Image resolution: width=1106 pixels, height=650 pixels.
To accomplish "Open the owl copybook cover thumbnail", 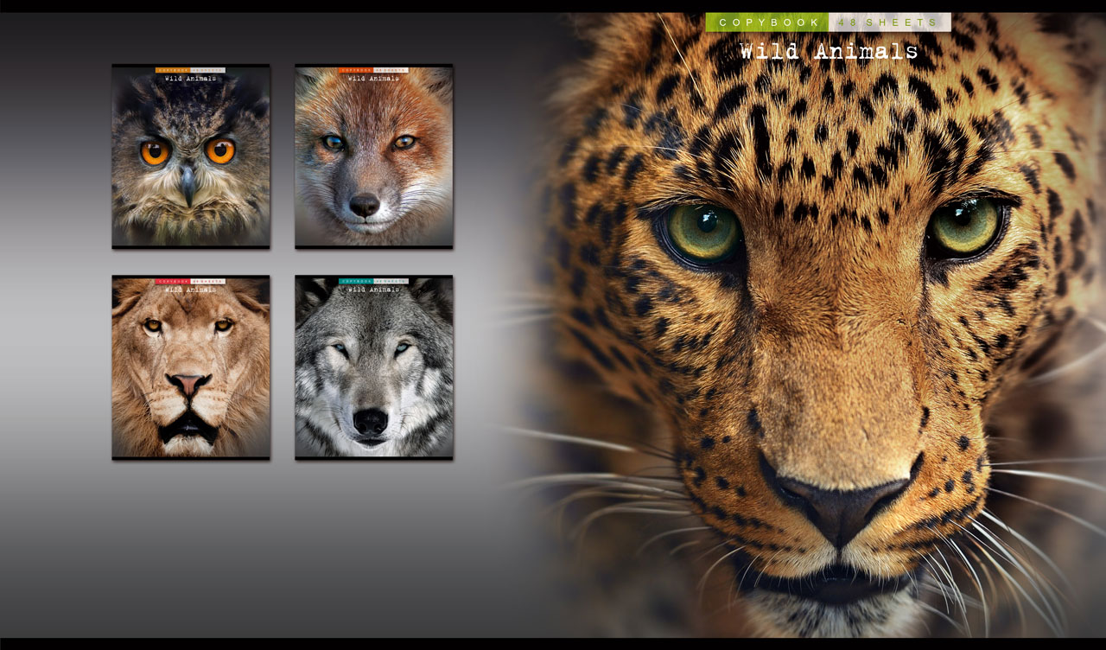I will click(x=190, y=156).
